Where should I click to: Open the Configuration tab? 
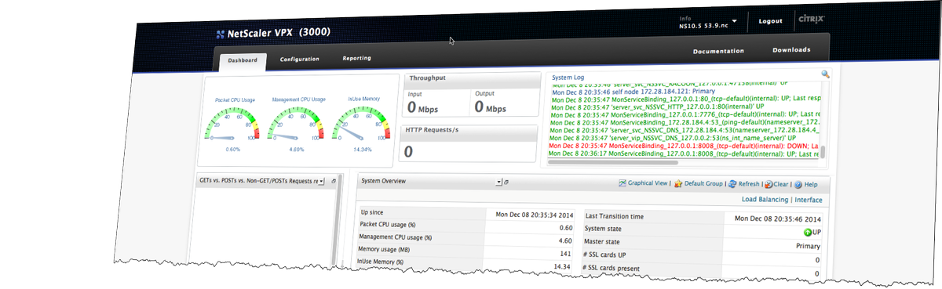[299, 59]
